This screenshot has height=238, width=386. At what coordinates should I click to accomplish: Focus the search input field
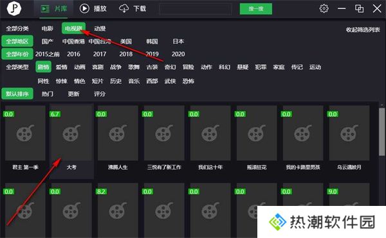pos(196,9)
